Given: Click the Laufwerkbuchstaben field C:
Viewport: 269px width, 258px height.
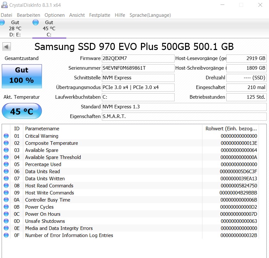Looking at the screenshot, I should pos(138,97).
